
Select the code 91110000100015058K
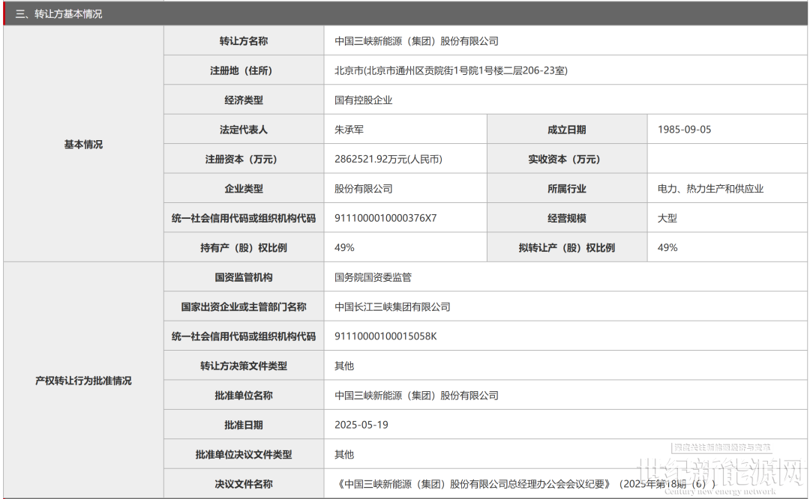385,336
